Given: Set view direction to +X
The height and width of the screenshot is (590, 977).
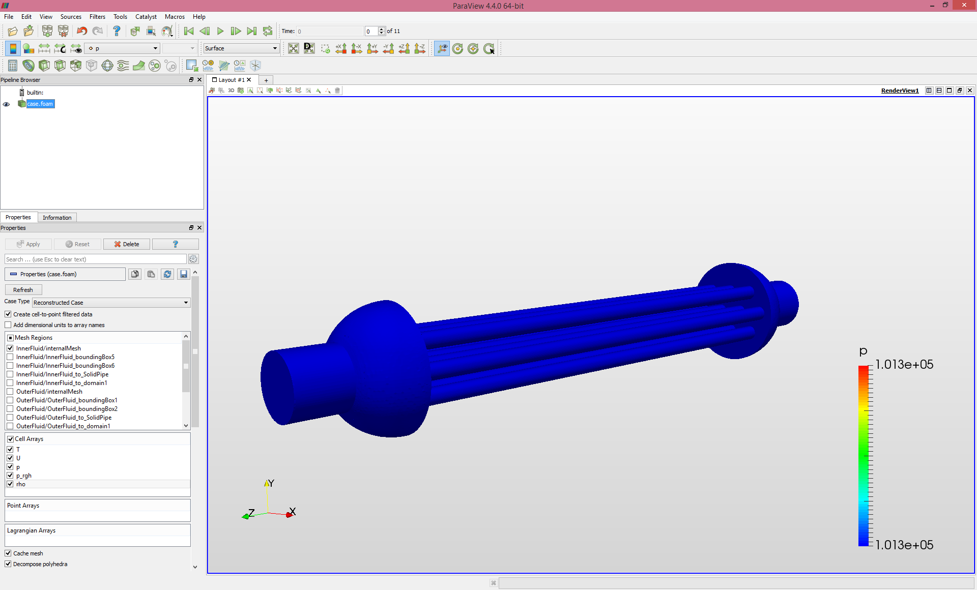Looking at the screenshot, I should [341, 48].
